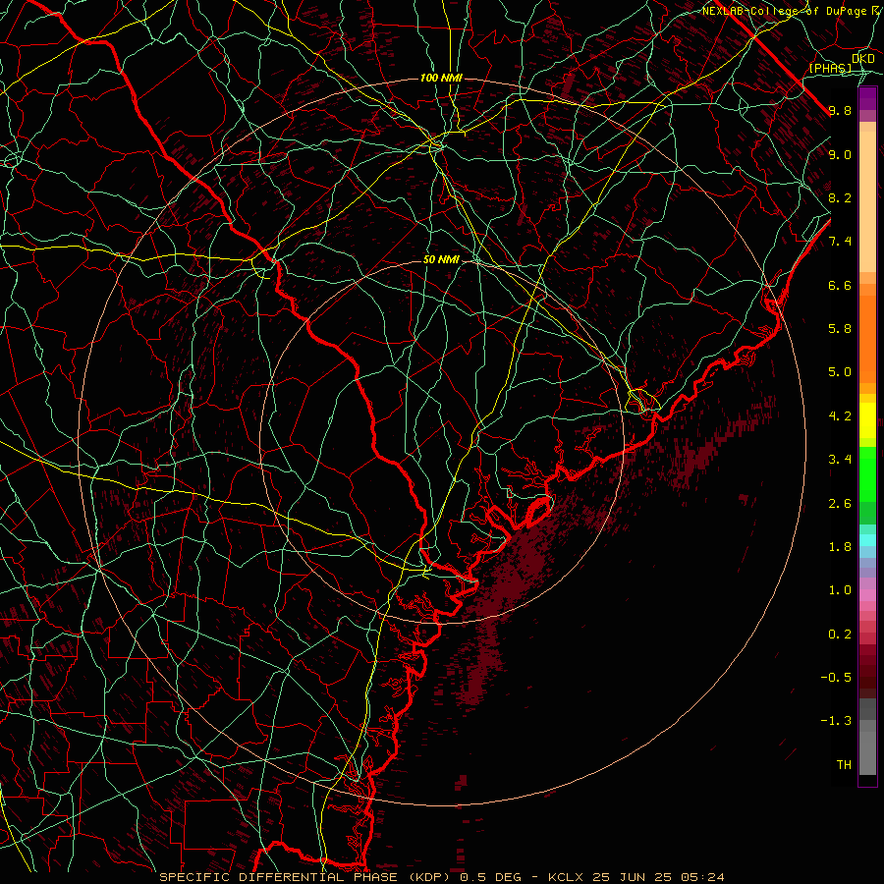Click the orange segment of the color bar

click(x=867, y=339)
